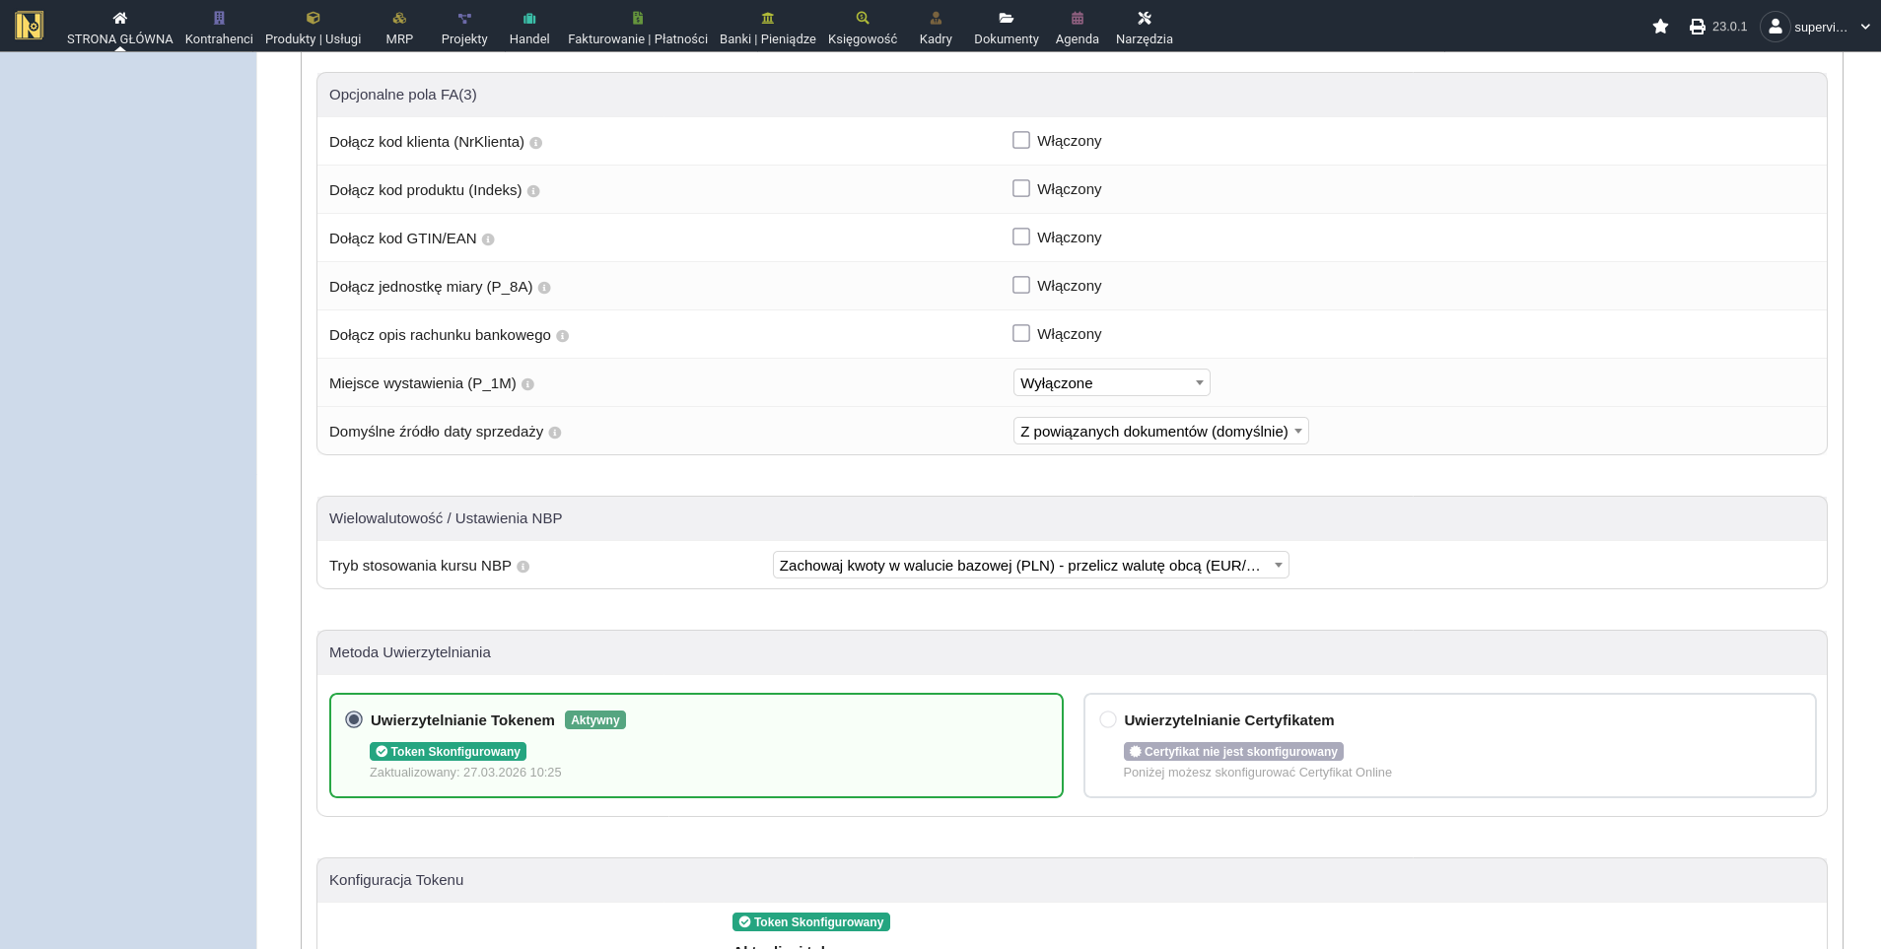
Task: Open the Księgowość menu
Action: (863, 28)
